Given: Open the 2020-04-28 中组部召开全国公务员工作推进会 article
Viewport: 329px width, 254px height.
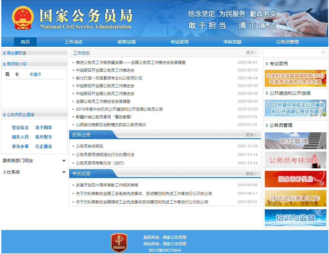Looking at the screenshot, I should coord(105,93).
